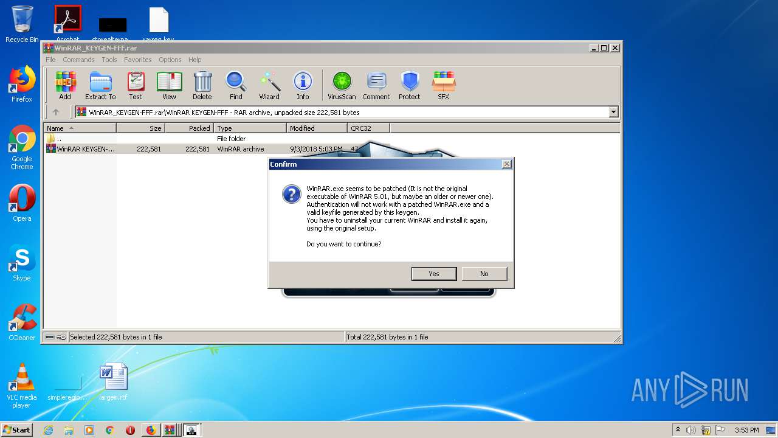
Task: Select the rarreg.key desktop file
Action: [159, 25]
